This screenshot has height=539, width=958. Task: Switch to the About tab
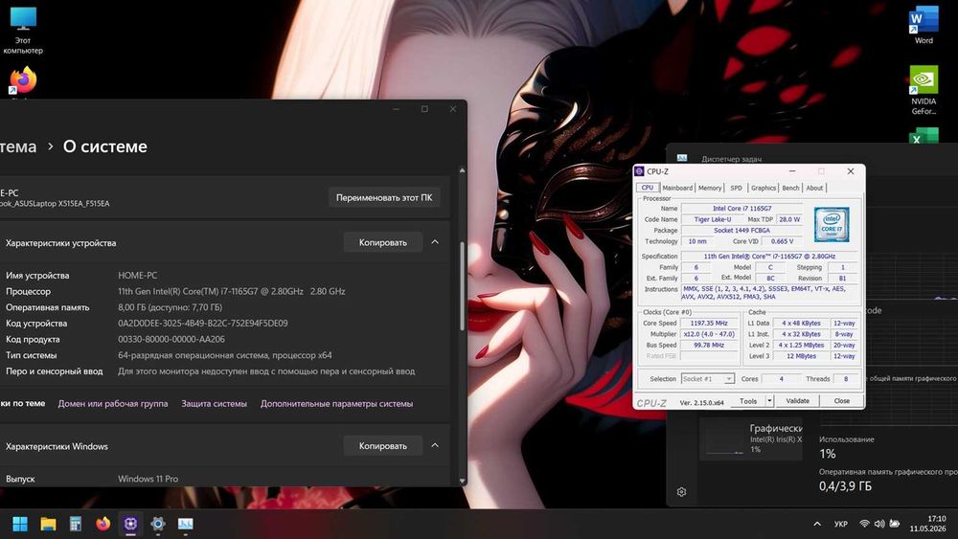(x=814, y=188)
